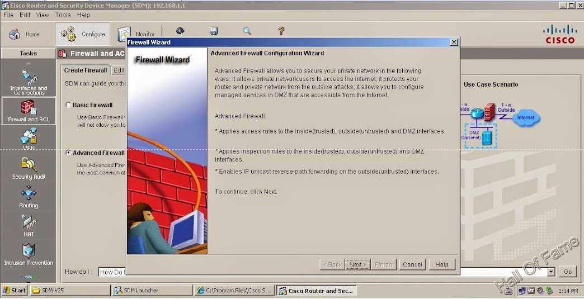This screenshot has height=299, width=584.
Task: Switch to the C:\Program Files\Cisco S... taskbar item
Action: (234, 291)
